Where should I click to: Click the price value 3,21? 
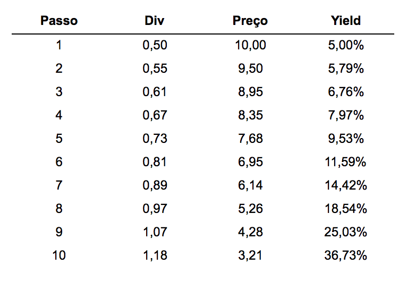[x=250, y=255]
